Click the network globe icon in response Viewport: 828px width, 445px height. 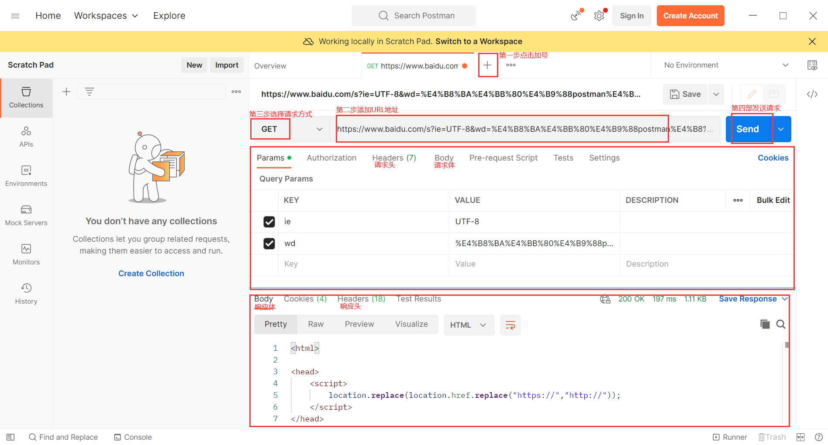tap(605, 299)
